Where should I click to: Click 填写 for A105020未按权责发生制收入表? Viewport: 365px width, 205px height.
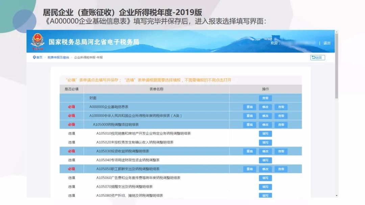(265, 143)
